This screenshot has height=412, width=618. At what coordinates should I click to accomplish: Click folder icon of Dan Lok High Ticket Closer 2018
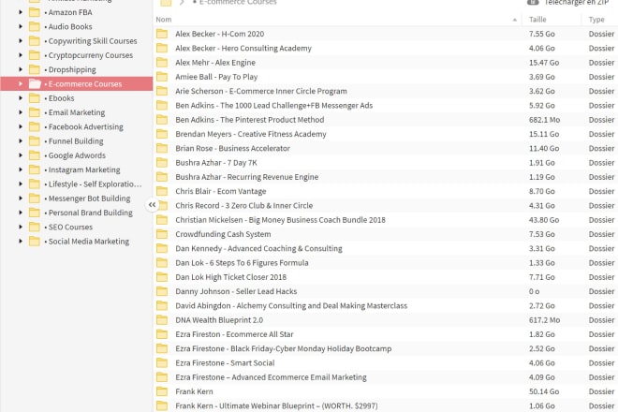click(162, 277)
